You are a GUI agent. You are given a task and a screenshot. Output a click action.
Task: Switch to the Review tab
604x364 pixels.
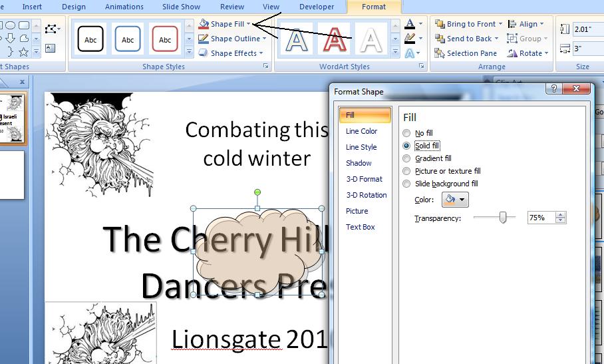pyautogui.click(x=232, y=7)
